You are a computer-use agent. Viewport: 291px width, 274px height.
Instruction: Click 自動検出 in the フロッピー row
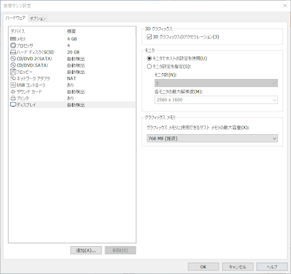pos(76,72)
